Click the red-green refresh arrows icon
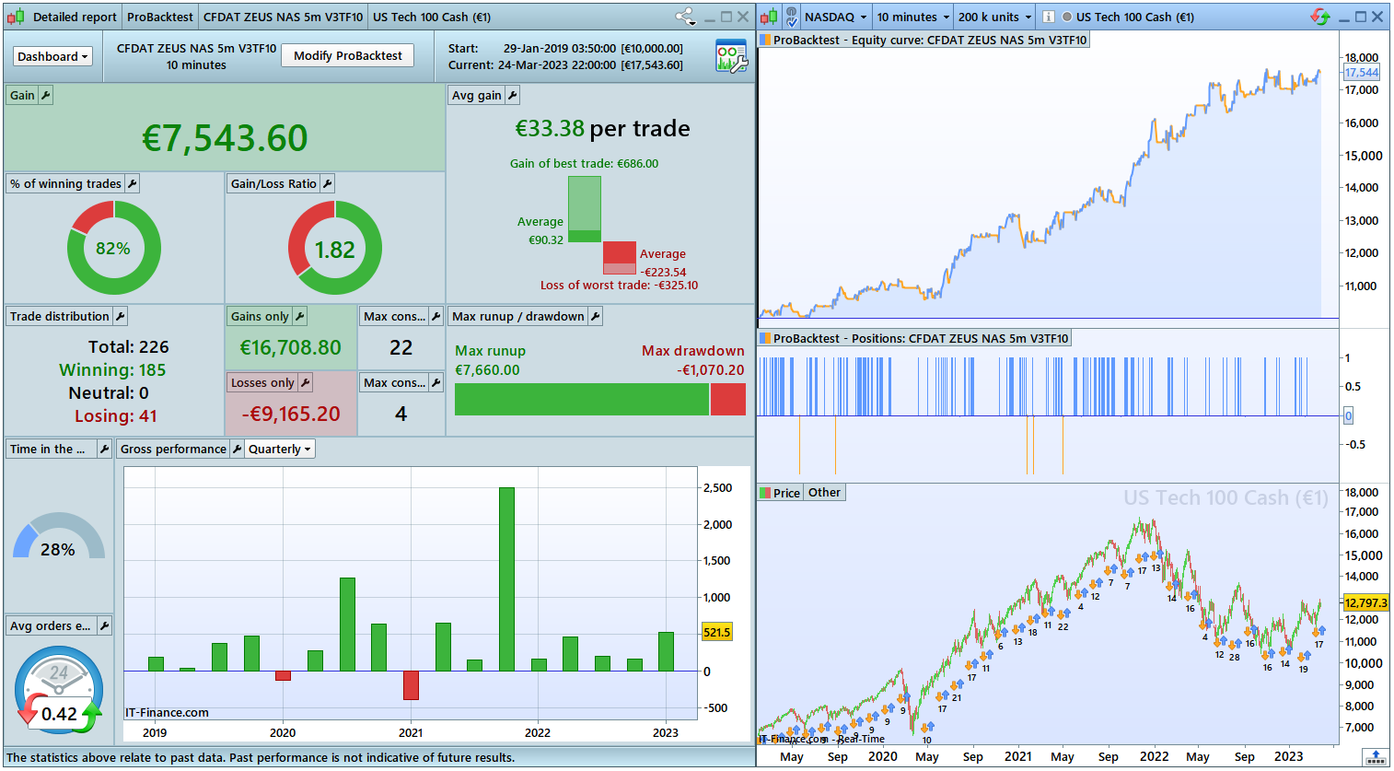 pyautogui.click(x=1320, y=17)
